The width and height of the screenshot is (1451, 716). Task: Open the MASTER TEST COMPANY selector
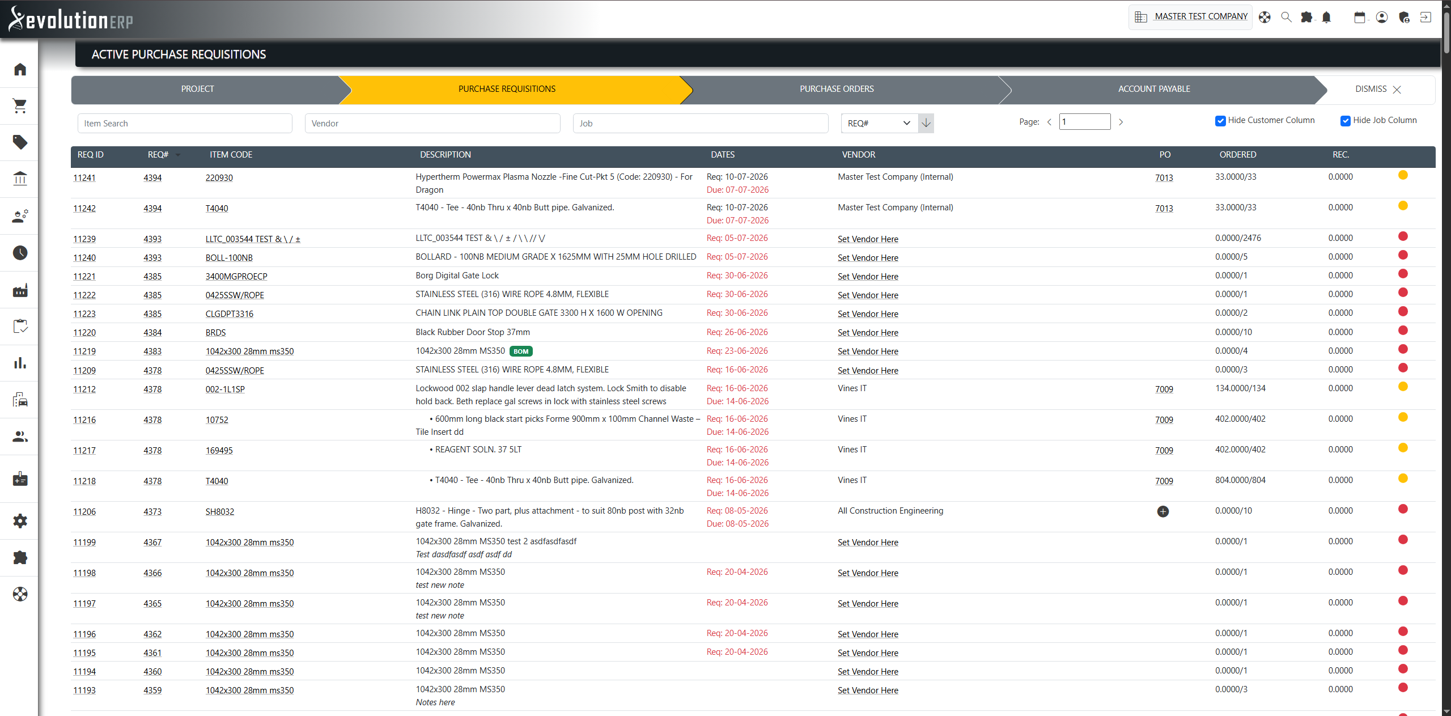pos(1191,16)
